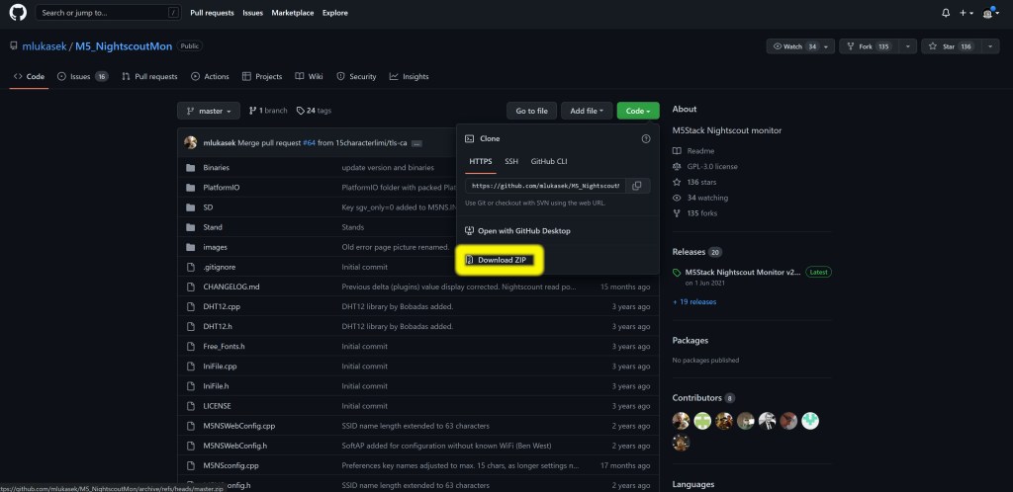Screen dimensions: 1013x492
Task: Switch to the SSH clone tab
Action: point(511,161)
